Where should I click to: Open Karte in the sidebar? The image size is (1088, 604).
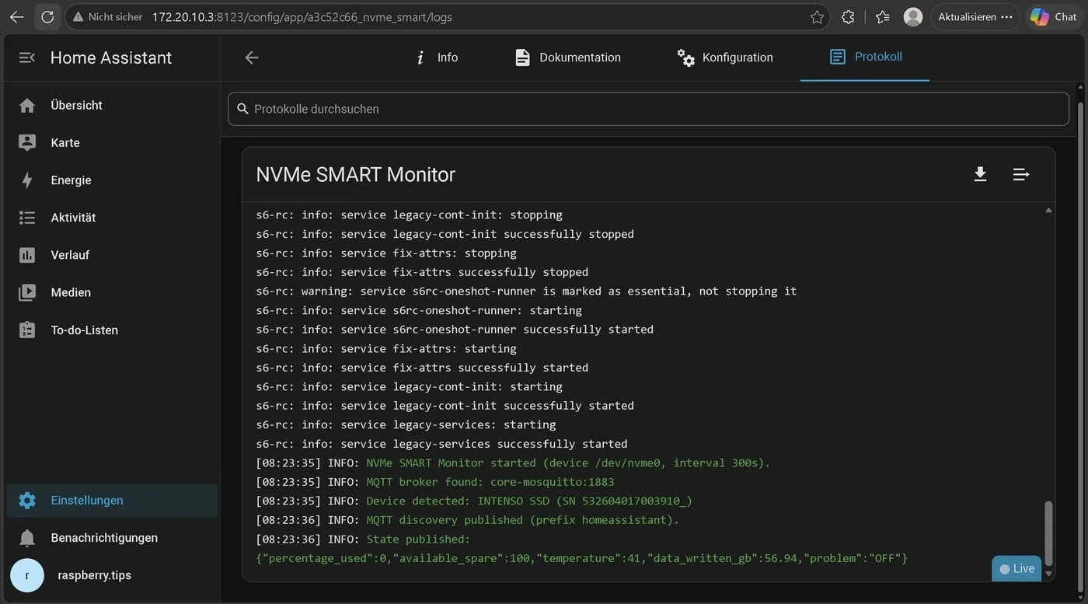[110, 142]
